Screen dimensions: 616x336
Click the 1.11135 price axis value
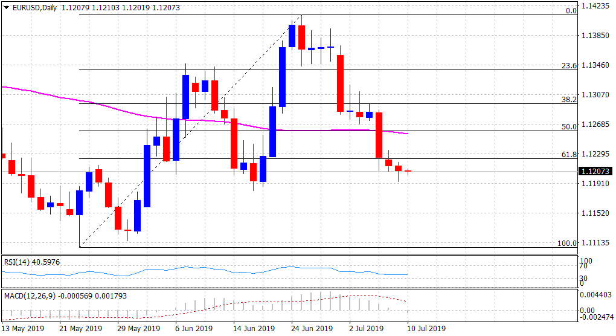(595, 242)
